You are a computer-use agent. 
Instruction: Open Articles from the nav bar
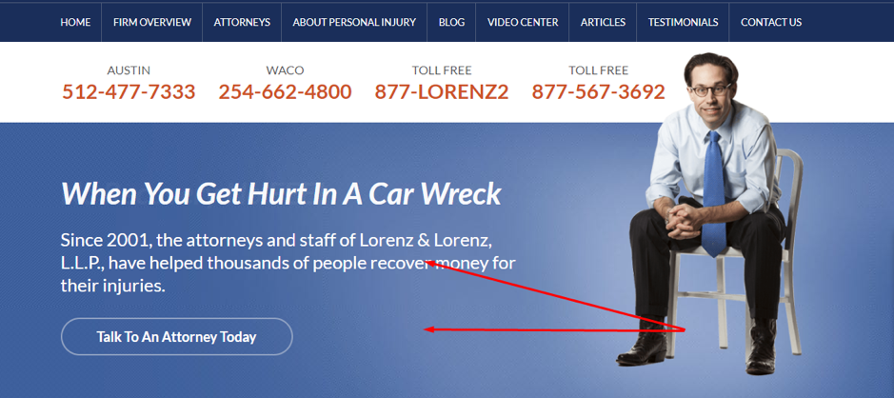tap(603, 22)
